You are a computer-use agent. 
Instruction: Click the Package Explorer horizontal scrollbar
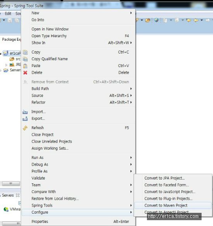click(x=11, y=184)
